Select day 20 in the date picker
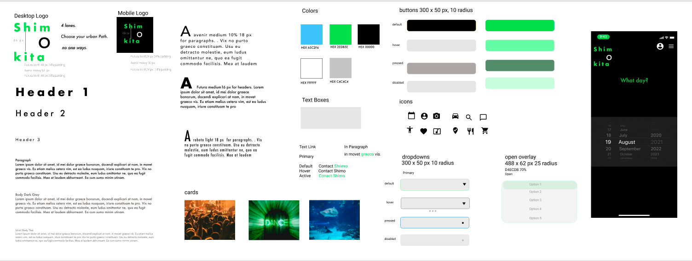The image size is (692, 261). click(x=608, y=149)
